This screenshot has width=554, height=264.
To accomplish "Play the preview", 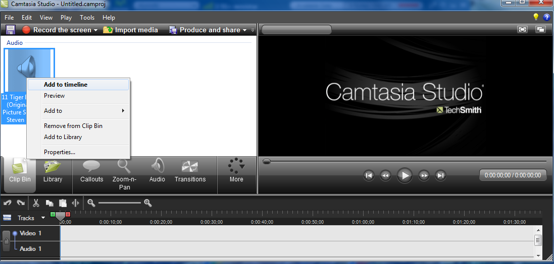I will click(405, 175).
